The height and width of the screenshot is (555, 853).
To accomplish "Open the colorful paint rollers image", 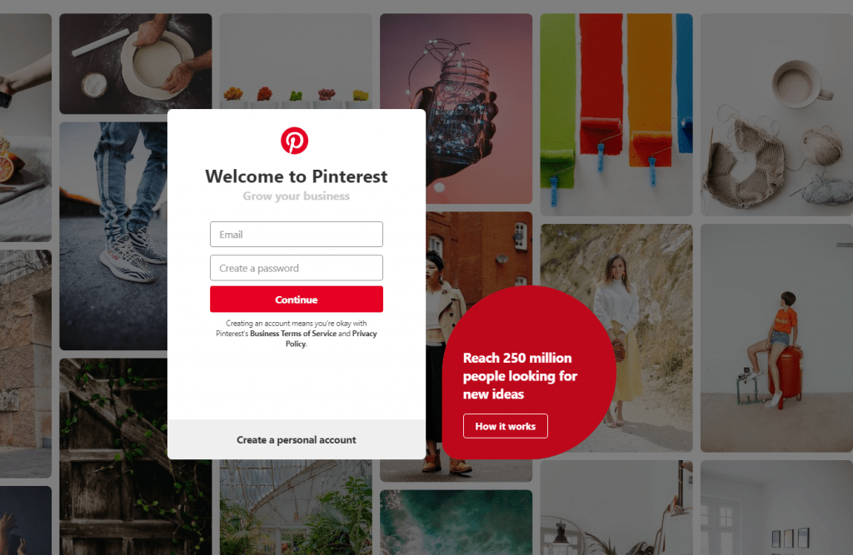I will click(616, 115).
